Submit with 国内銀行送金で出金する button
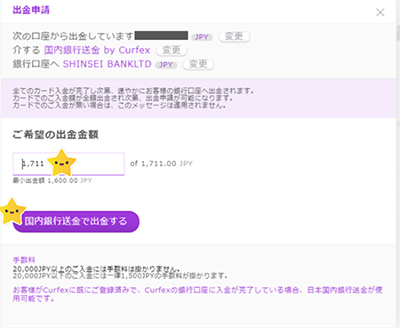Image resolution: width=400 pixels, height=328 pixels. (x=76, y=221)
